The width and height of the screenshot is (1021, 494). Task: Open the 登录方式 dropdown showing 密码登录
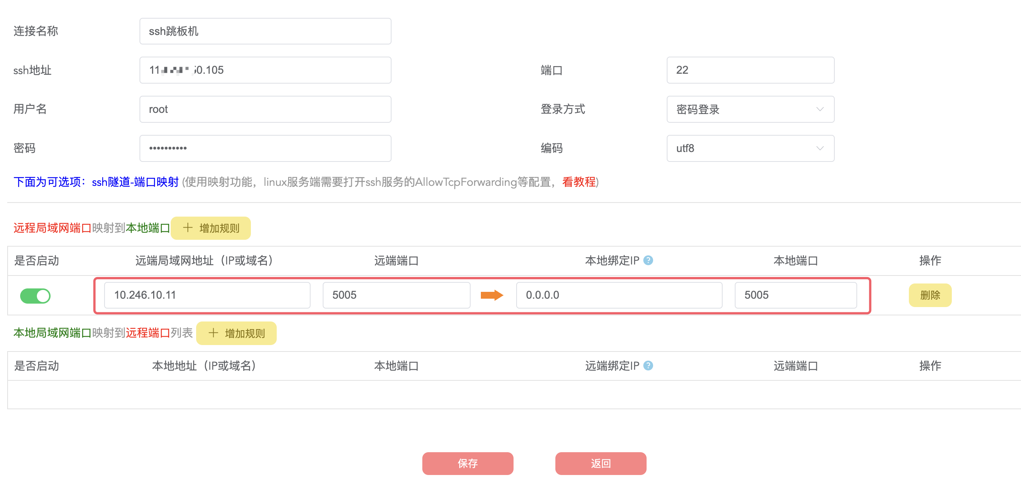[750, 109]
